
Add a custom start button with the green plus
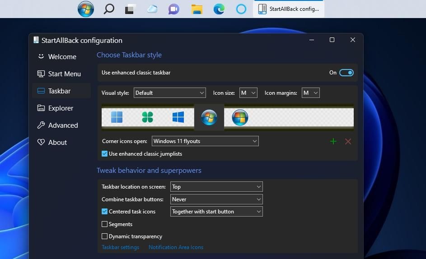pyautogui.click(x=333, y=141)
